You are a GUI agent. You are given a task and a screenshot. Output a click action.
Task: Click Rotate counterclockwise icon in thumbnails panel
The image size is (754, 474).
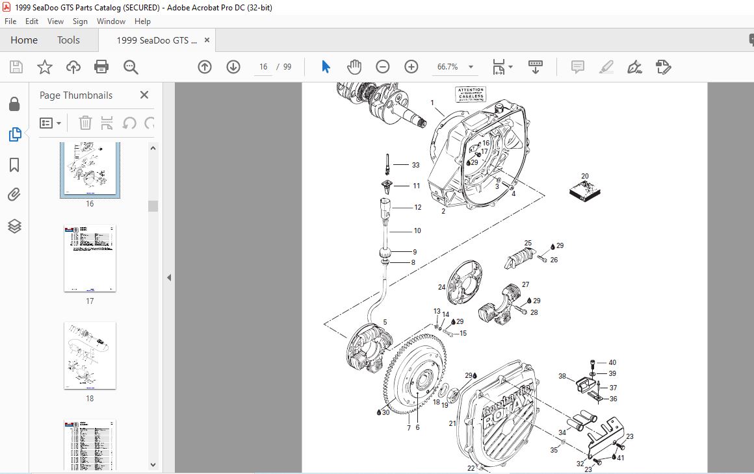pos(129,123)
